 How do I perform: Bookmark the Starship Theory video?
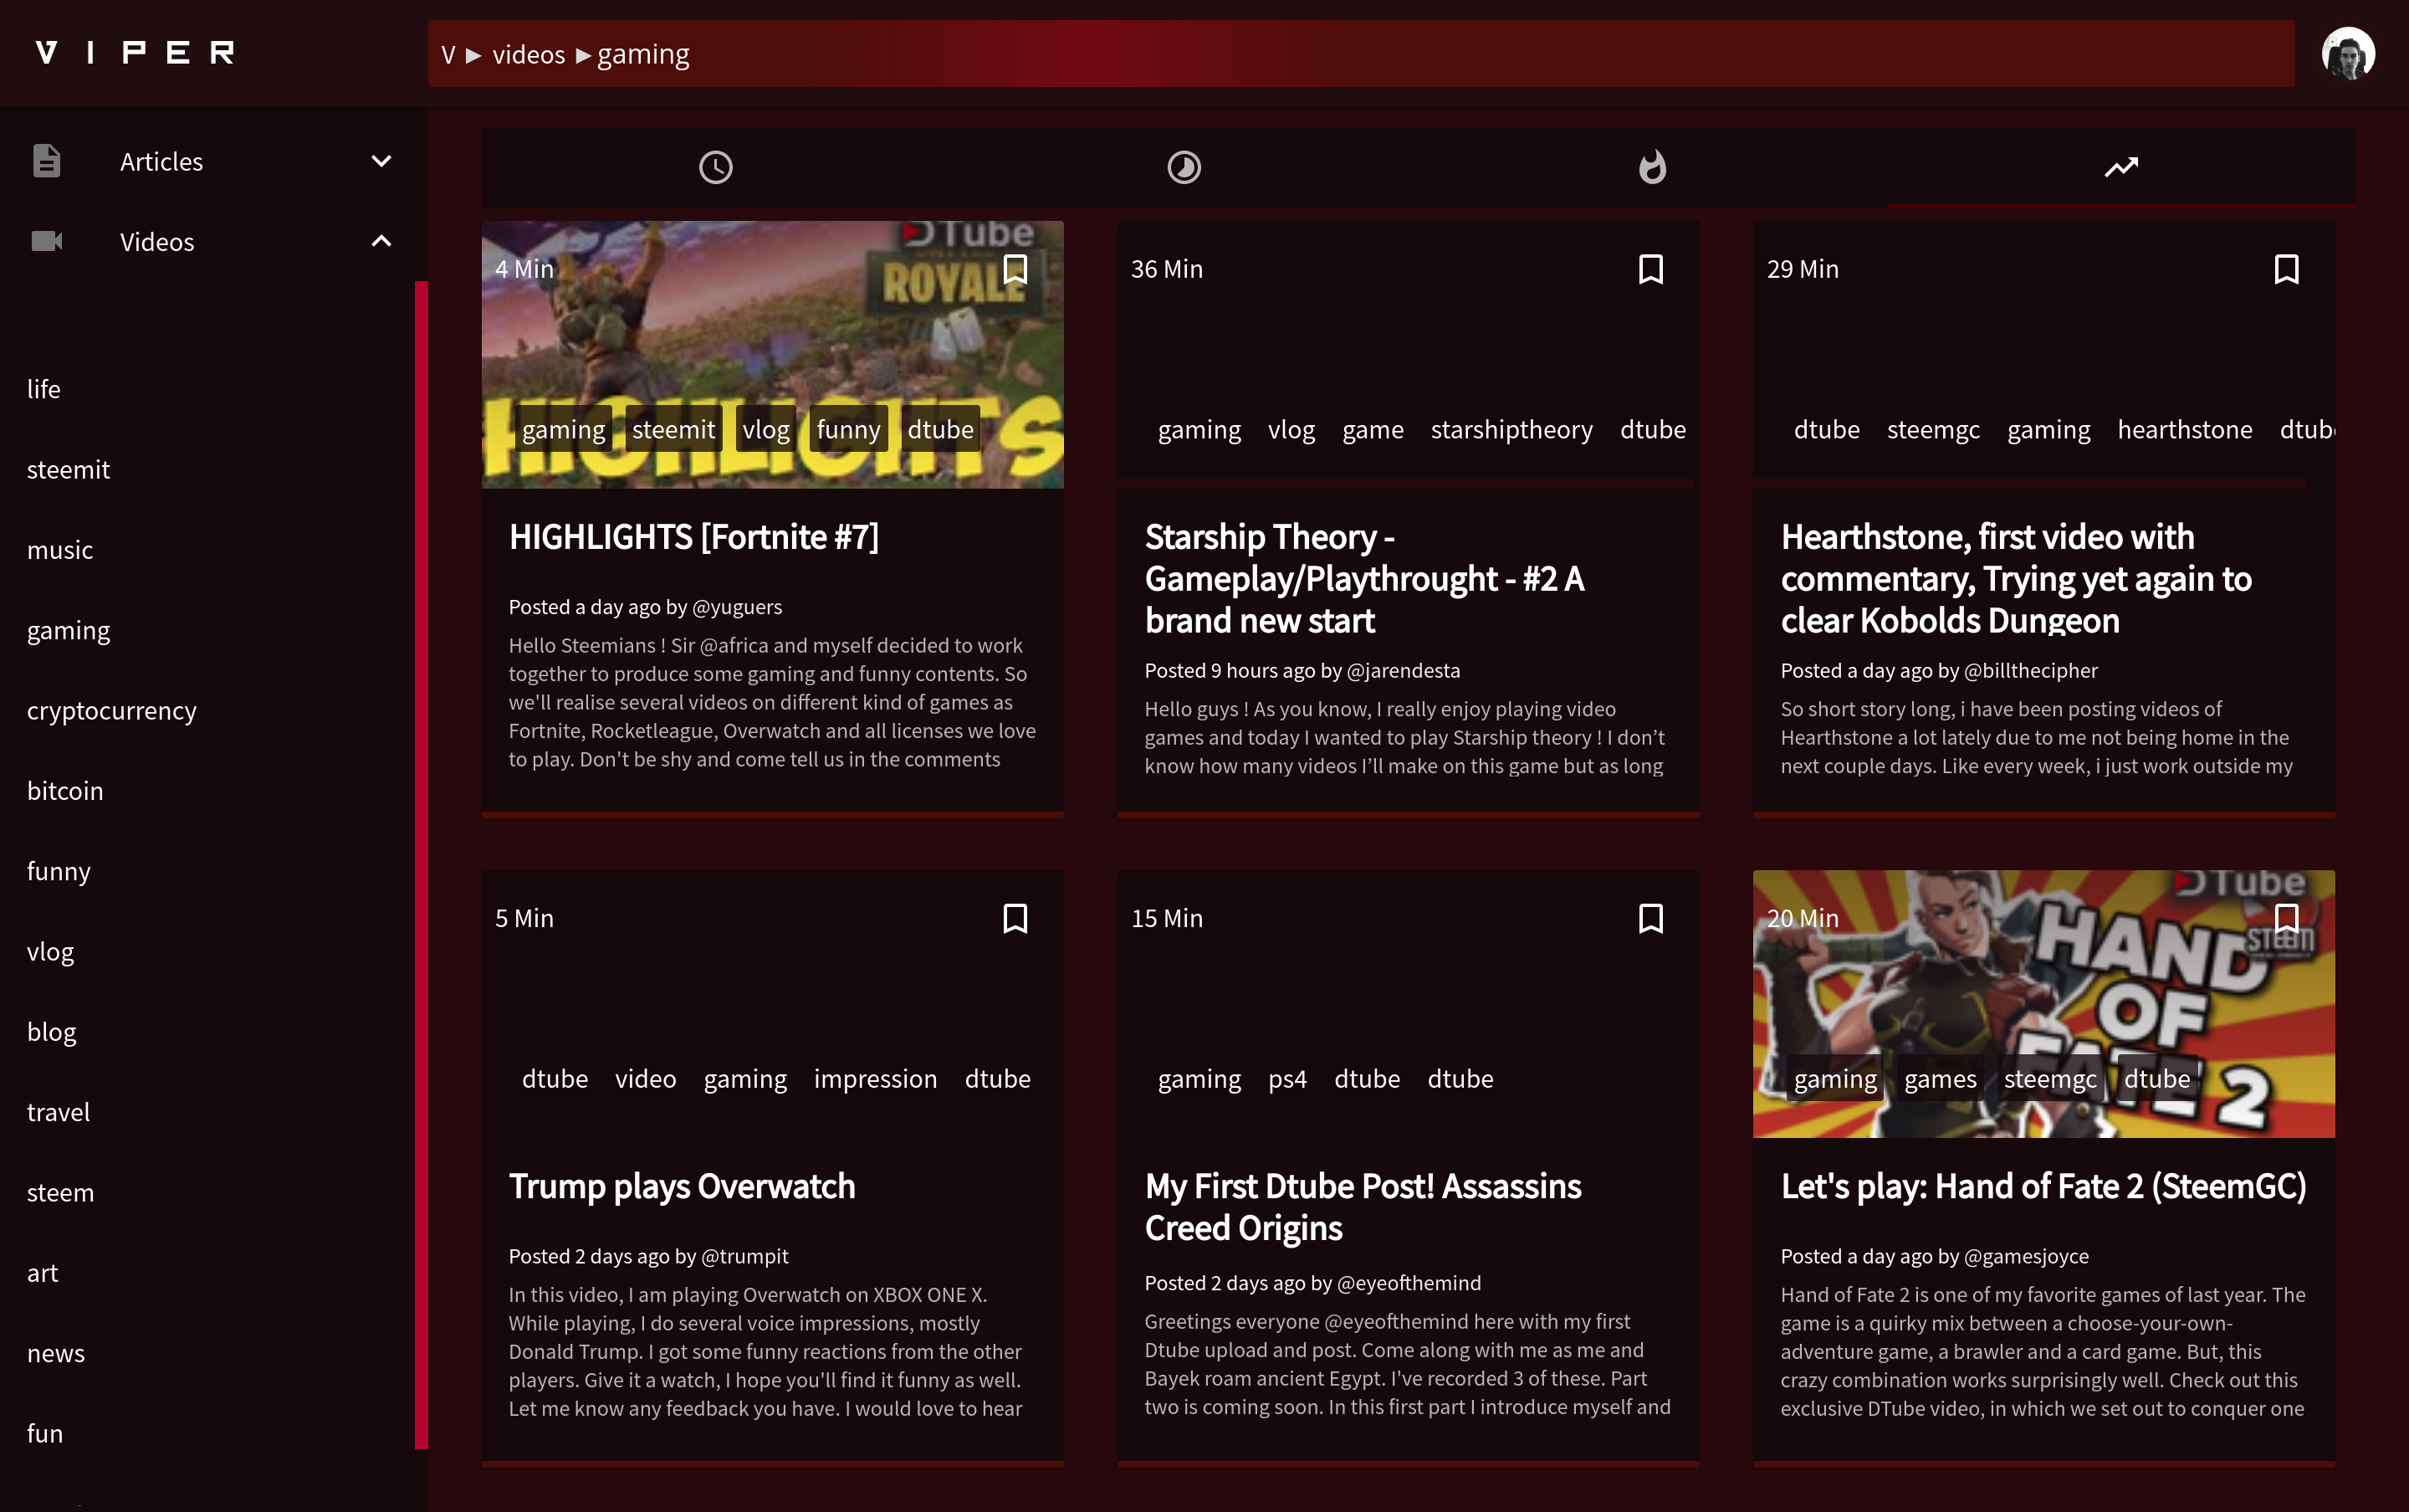click(1650, 269)
